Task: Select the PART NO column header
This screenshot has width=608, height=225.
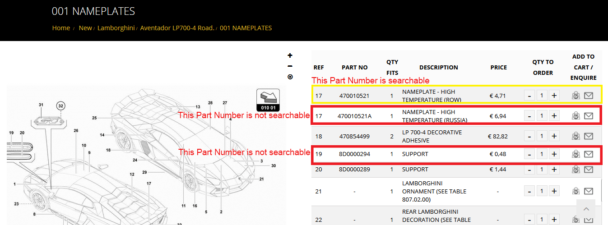Action: coord(355,68)
